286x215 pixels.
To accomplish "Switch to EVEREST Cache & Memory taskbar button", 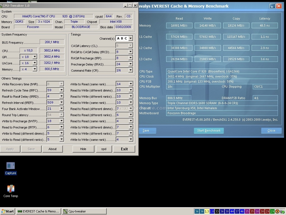I will click(39, 211).
